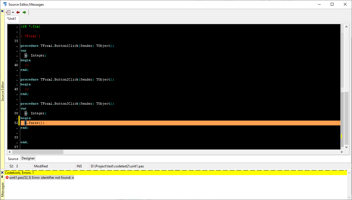Switch to the Designer tab
352x200 pixels.
(28, 158)
